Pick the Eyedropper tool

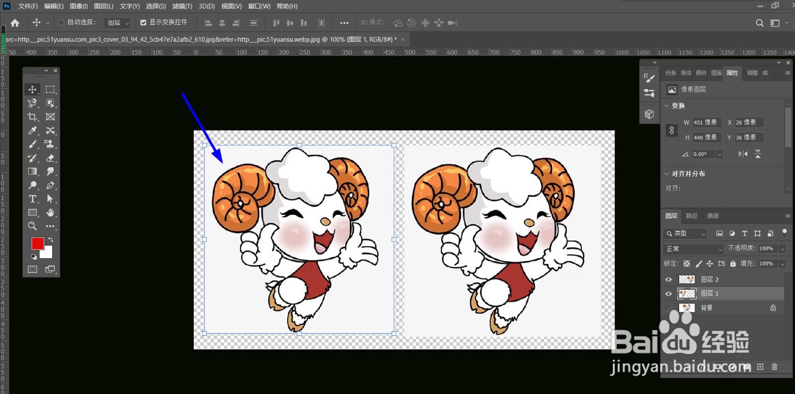(x=33, y=131)
